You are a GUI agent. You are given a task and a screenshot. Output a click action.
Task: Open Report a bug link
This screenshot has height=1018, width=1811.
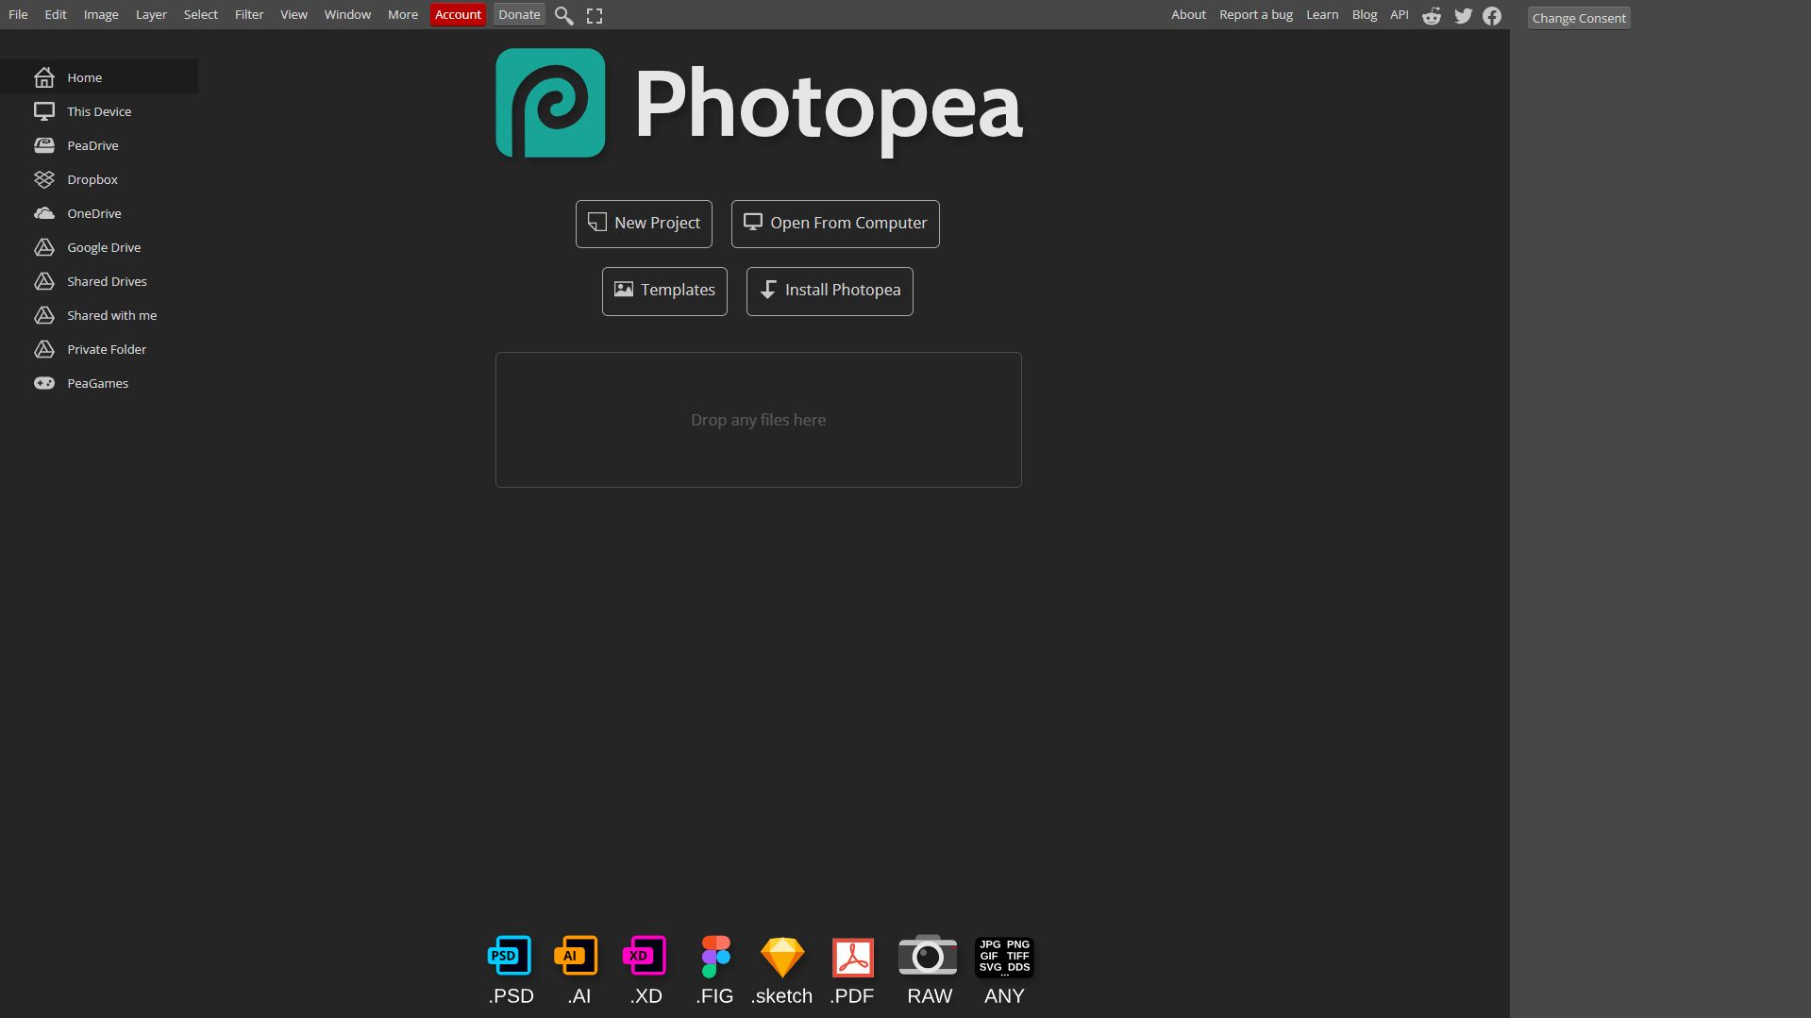1256,14
